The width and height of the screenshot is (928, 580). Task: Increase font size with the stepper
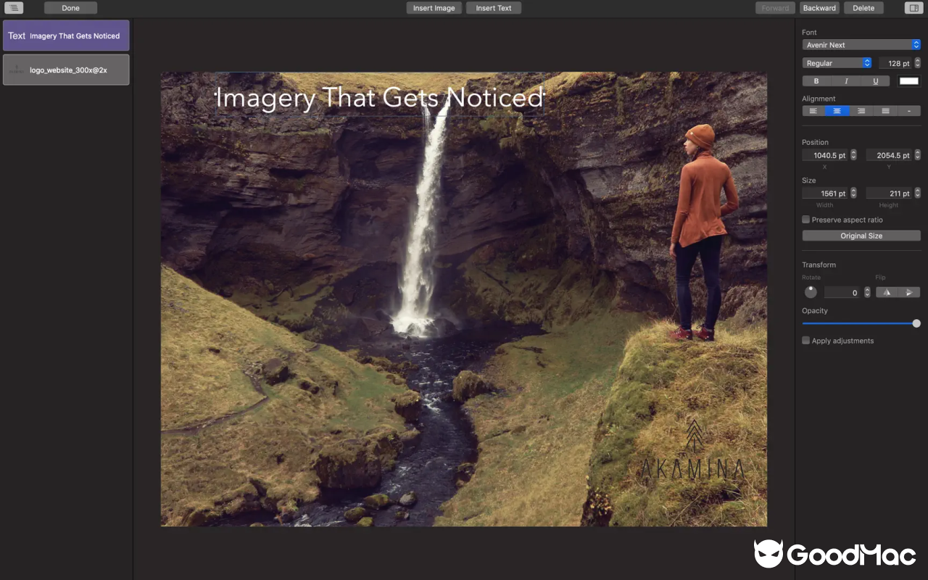pyautogui.click(x=917, y=60)
